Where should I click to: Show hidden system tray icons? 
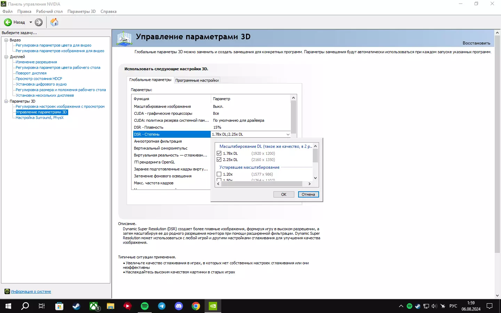coord(401,306)
